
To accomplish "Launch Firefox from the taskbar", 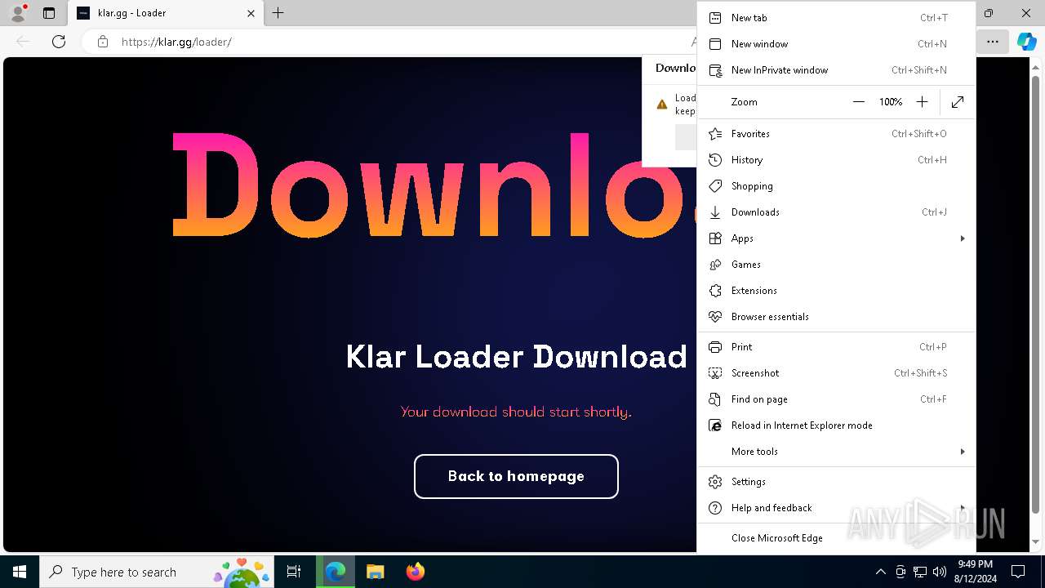I will pyautogui.click(x=415, y=572).
